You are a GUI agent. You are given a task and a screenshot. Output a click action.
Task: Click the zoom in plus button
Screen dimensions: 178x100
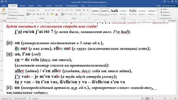coord(171,98)
